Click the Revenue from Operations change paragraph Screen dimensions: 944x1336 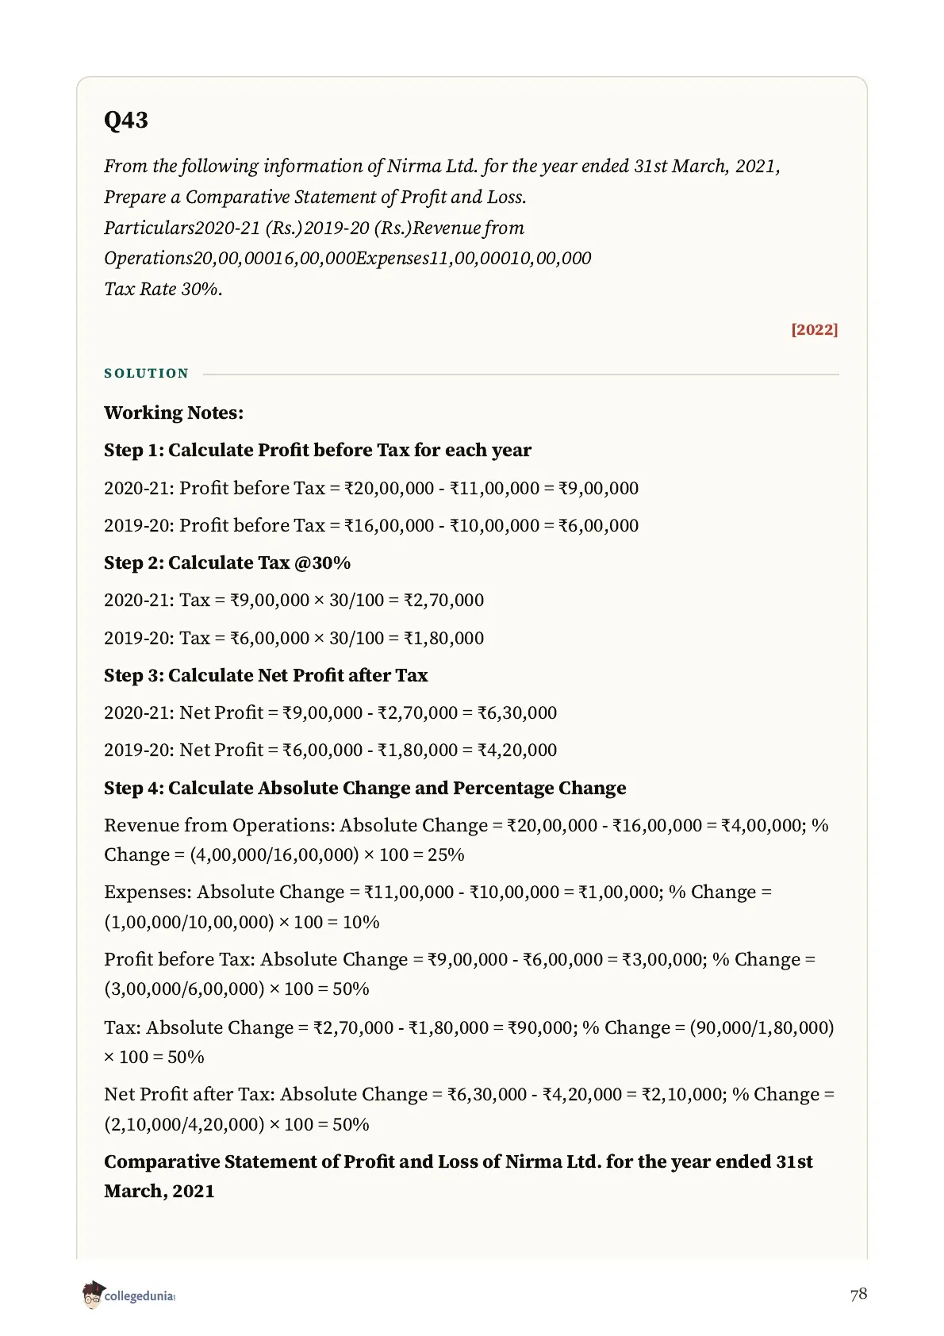[466, 840]
